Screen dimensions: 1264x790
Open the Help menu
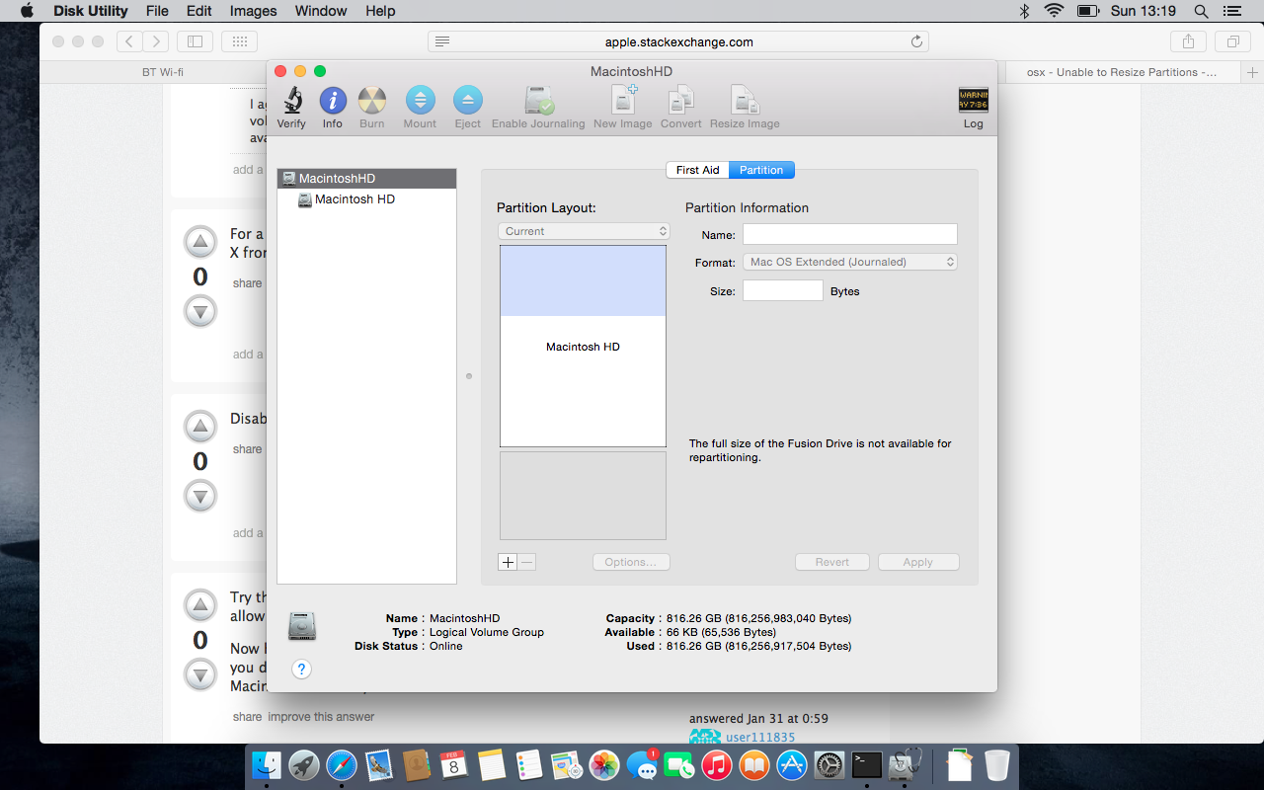380,11
